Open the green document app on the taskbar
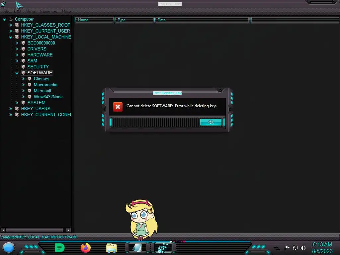The width and height of the screenshot is (340, 255). [x=59, y=248]
